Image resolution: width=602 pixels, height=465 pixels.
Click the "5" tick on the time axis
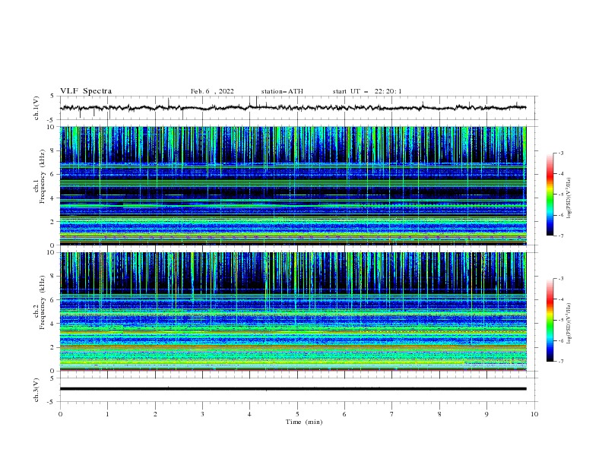click(297, 414)
